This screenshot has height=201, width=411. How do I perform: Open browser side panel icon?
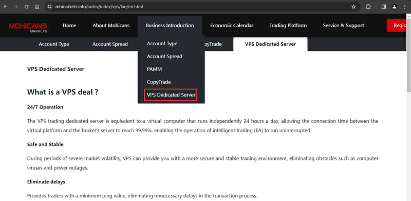(384, 7)
